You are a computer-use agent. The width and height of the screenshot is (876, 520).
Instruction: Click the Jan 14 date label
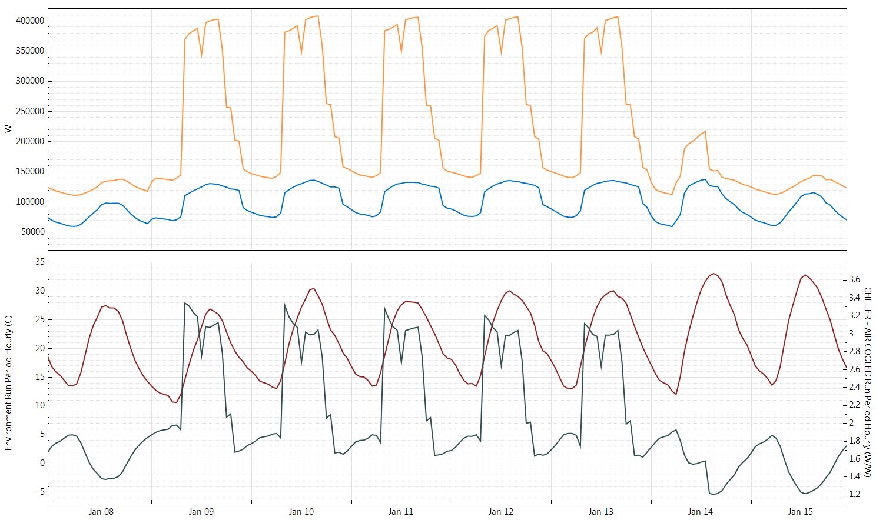[701, 512]
